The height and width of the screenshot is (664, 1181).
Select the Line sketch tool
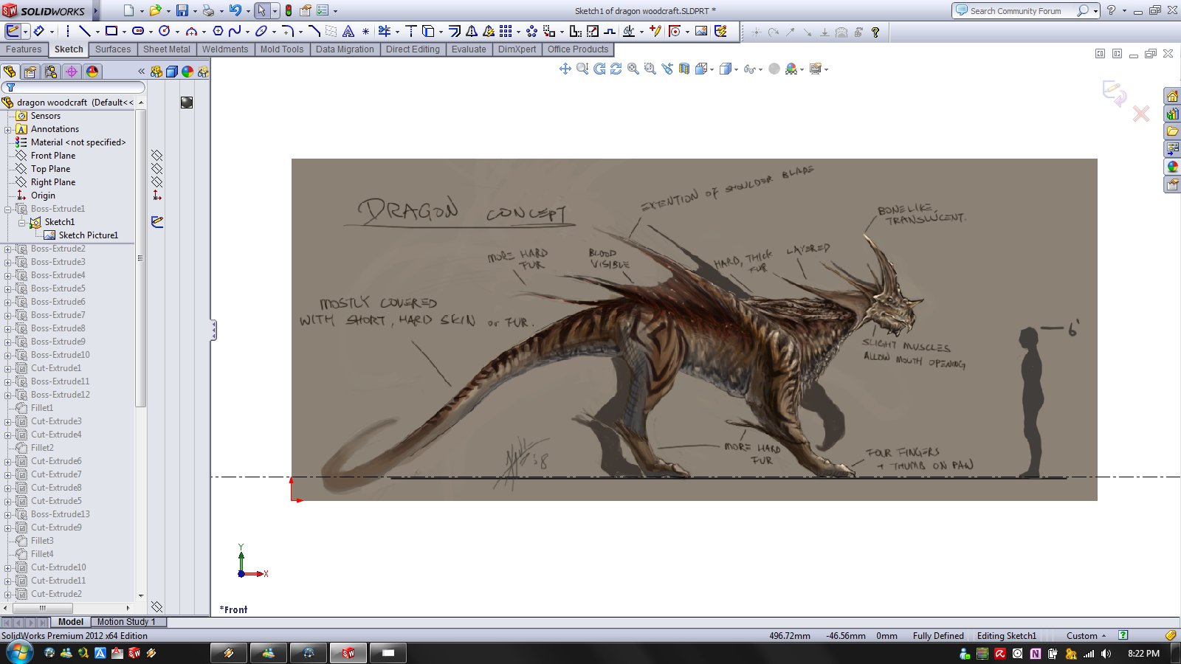(85, 31)
